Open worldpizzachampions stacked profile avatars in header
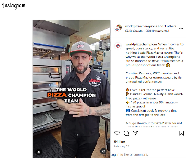The image size is (186, 163). click(x=118, y=28)
